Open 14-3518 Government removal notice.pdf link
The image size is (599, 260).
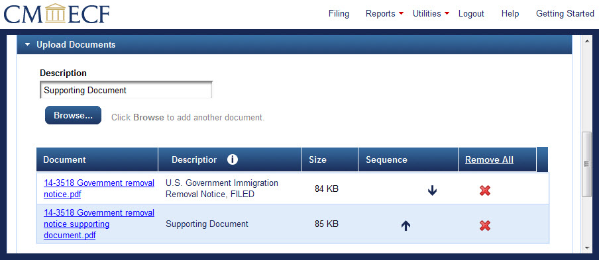click(99, 189)
